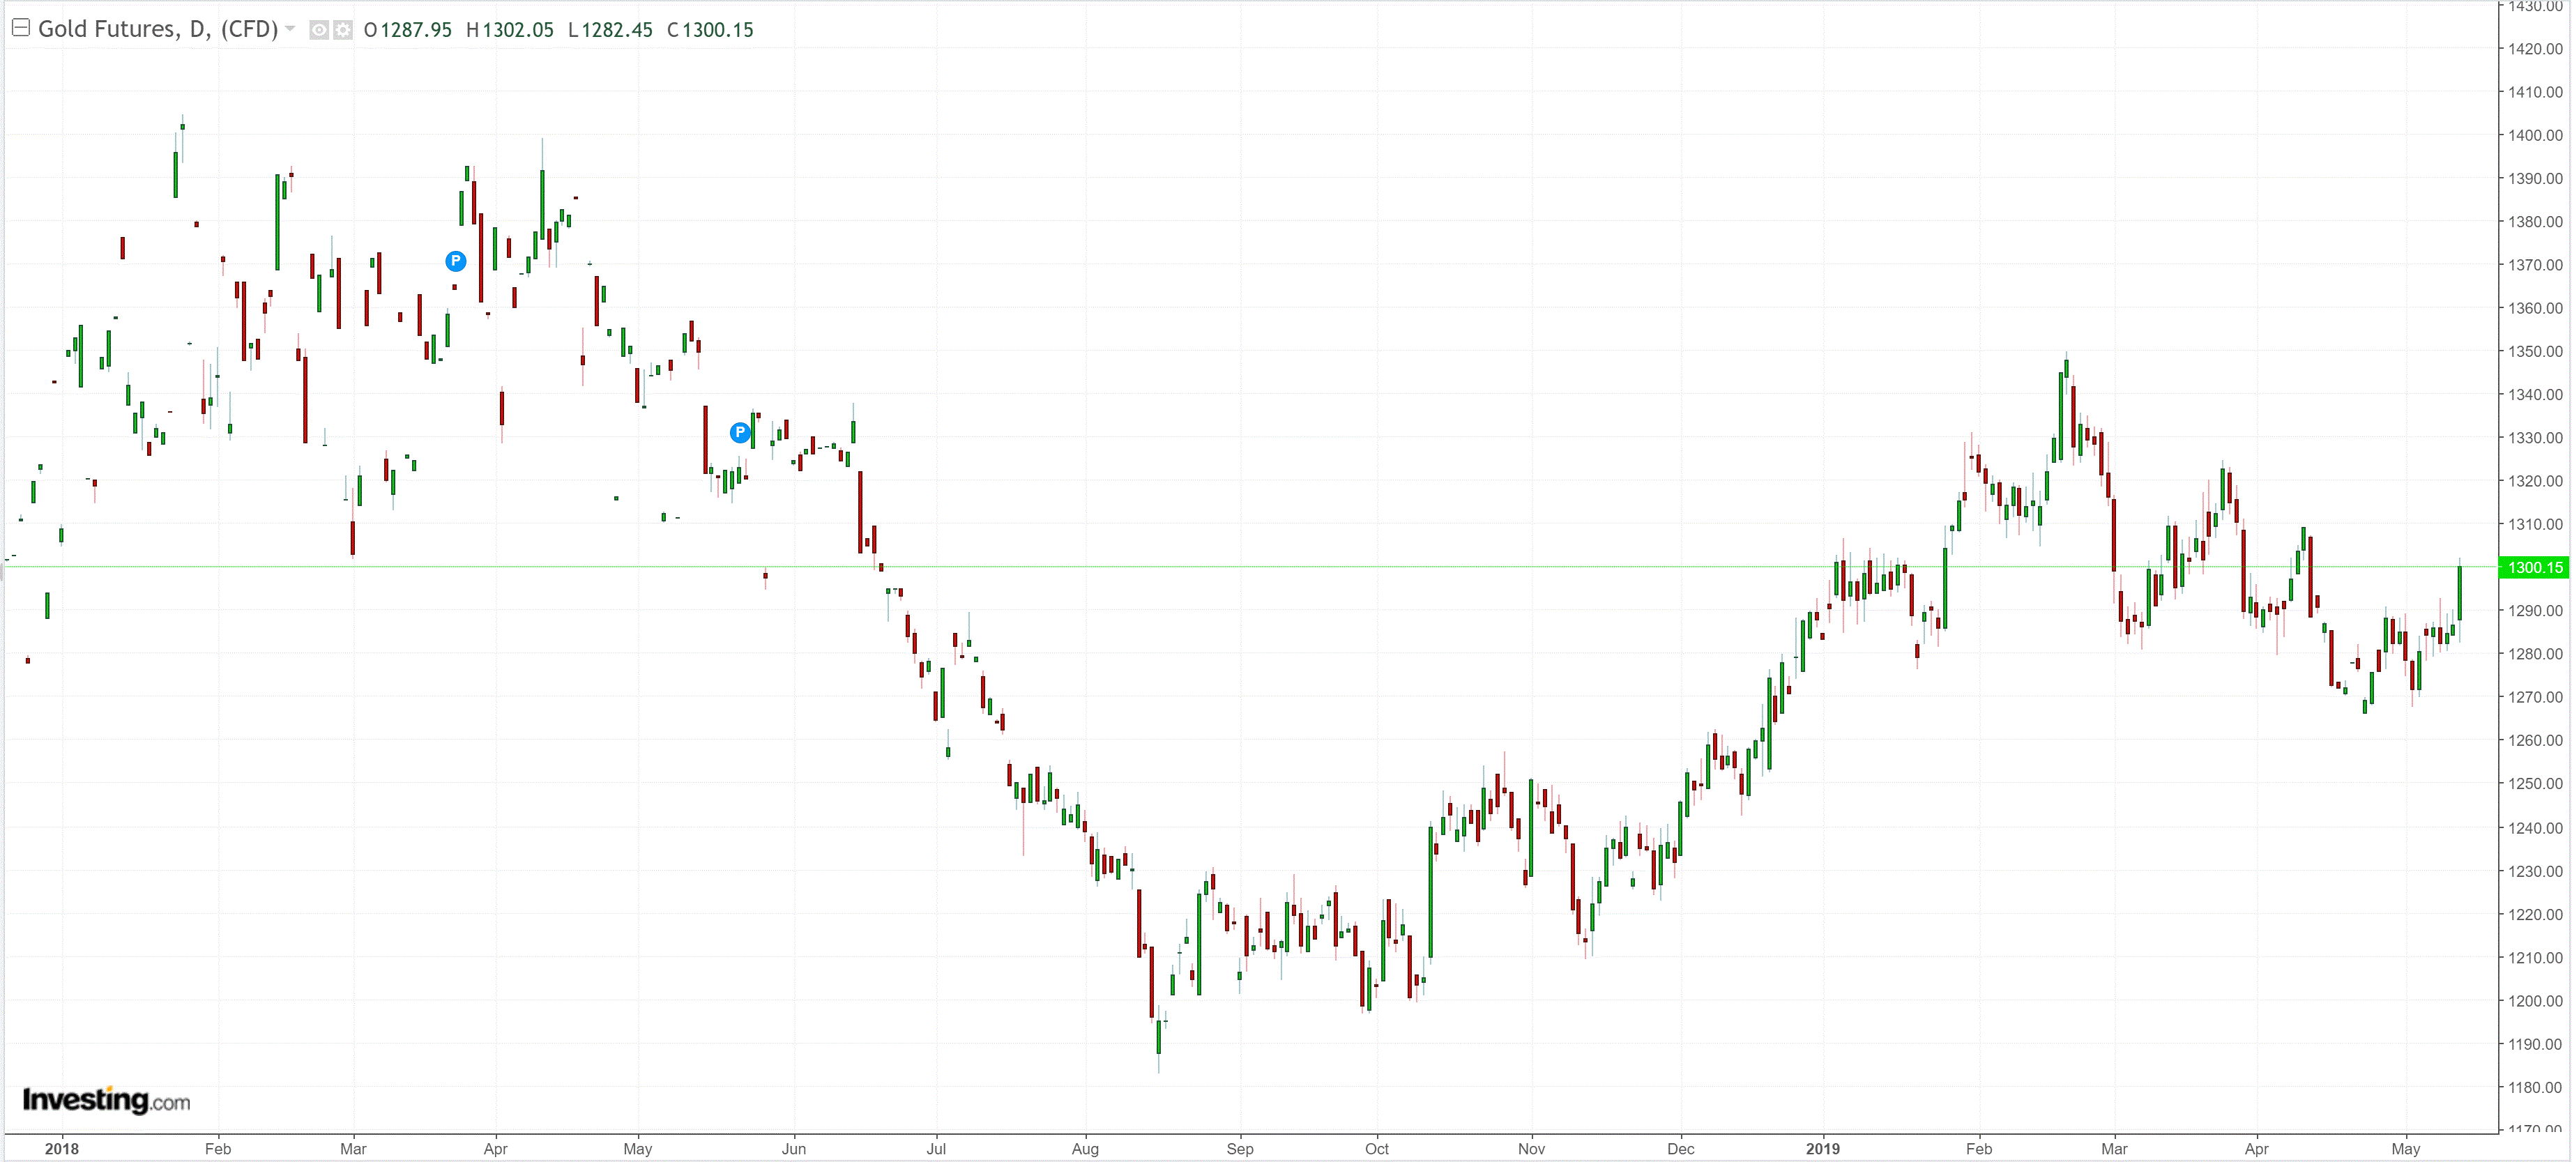This screenshot has width=2572, height=1162.
Task: Click the green 1300.15 current price label
Action: tap(2534, 567)
